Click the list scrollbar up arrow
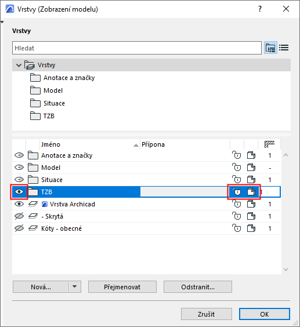This screenshot has width=300, height=327. (286, 155)
